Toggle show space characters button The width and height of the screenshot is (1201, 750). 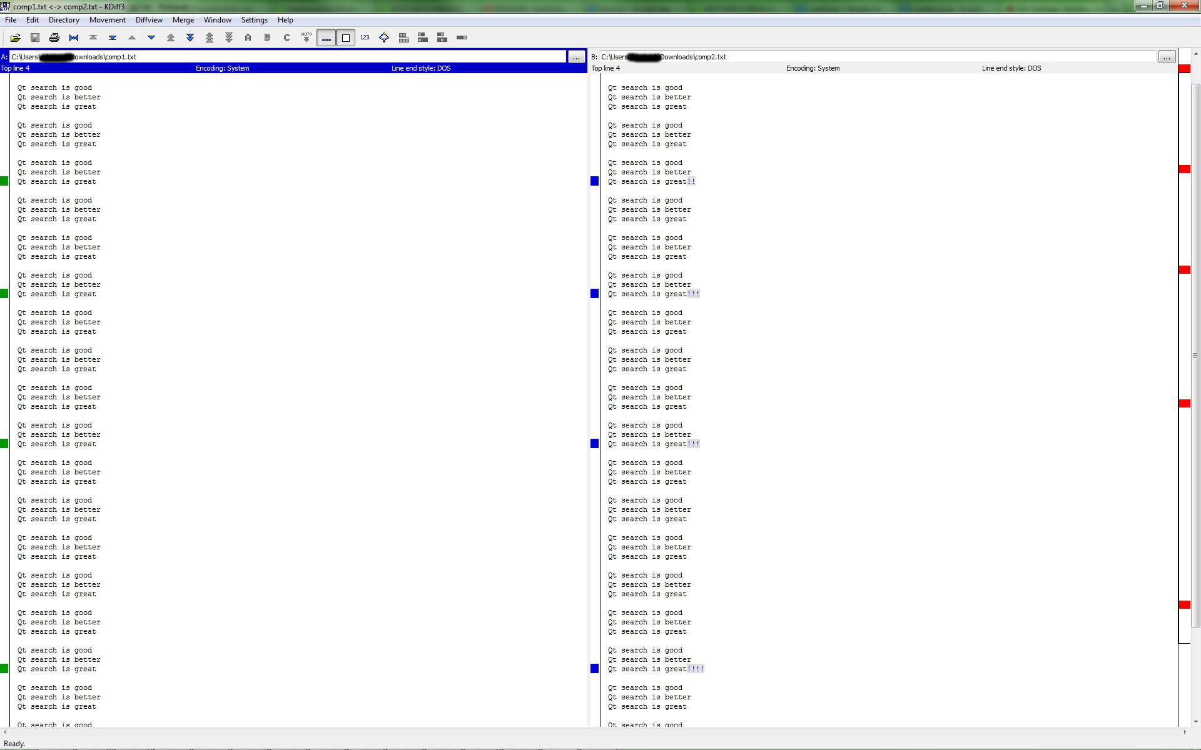pyautogui.click(x=326, y=37)
